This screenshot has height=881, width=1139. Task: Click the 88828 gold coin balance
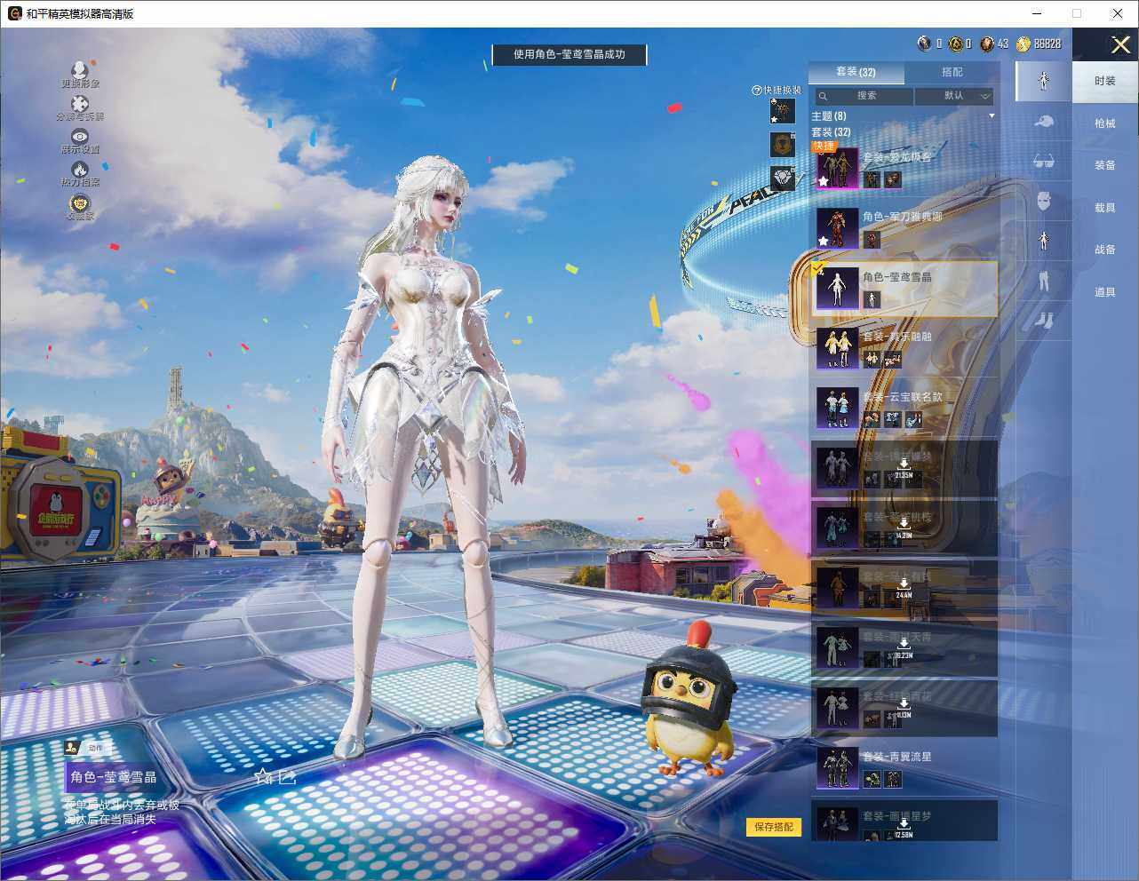coord(1039,43)
